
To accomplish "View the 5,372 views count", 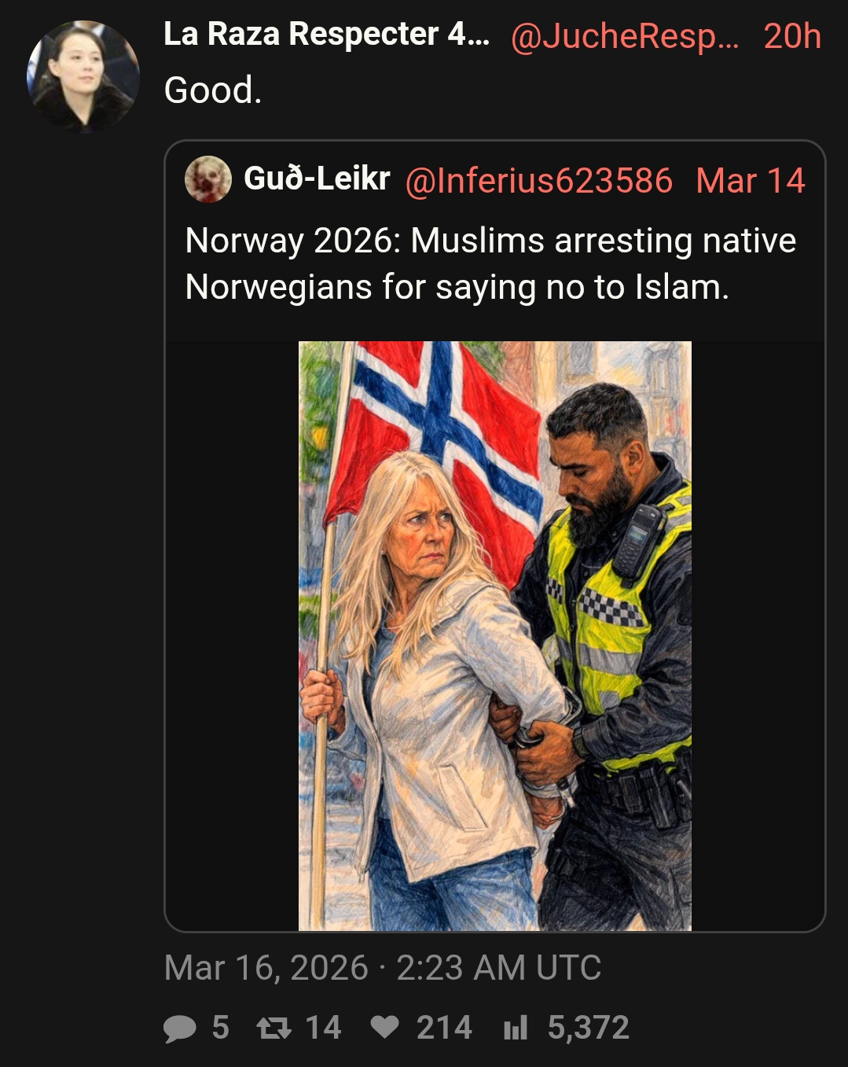I will coord(588,1028).
